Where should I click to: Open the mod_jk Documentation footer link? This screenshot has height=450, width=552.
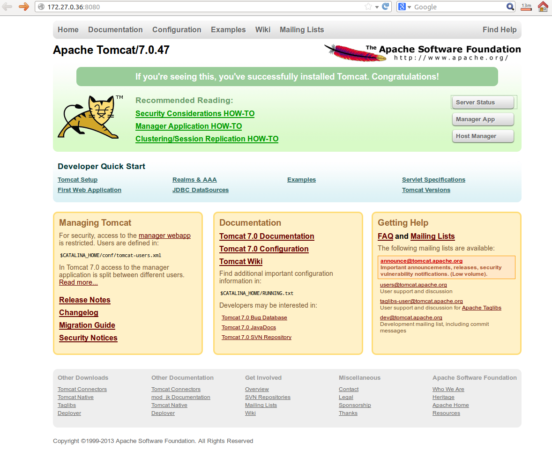click(x=180, y=397)
